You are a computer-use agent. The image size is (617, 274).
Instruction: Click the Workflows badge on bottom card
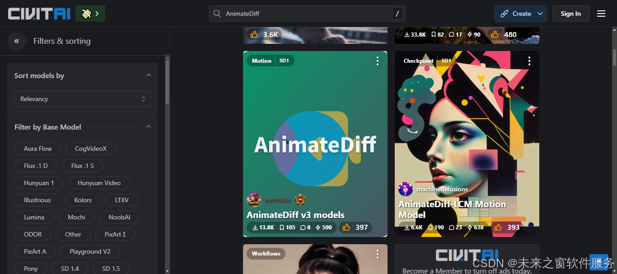coord(266,254)
